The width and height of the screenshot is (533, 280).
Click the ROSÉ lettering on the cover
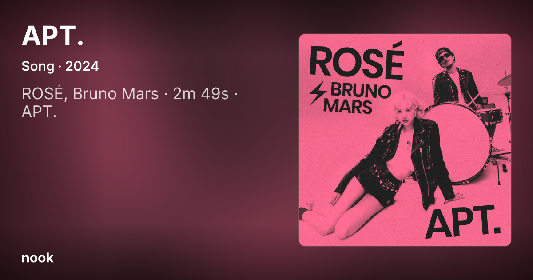356,58
